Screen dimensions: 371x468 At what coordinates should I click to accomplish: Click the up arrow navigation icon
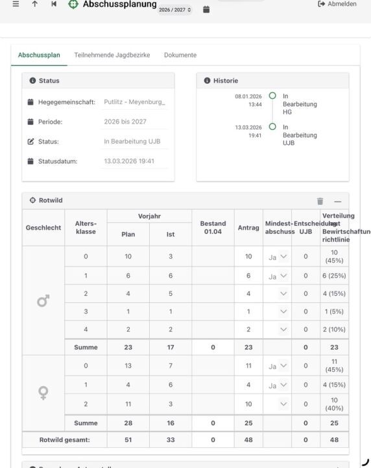(x=35, y=4)
